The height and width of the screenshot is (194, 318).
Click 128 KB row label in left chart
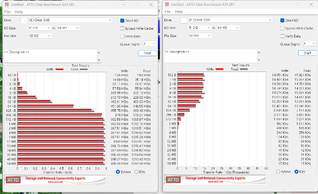(11, 111)
